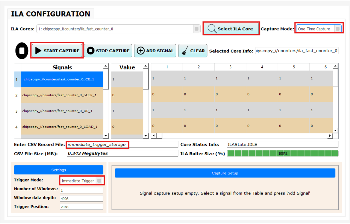The image size is (350, 224).
Task: Click the Enter CSV Record File field
Action: [x=122, y=145]
